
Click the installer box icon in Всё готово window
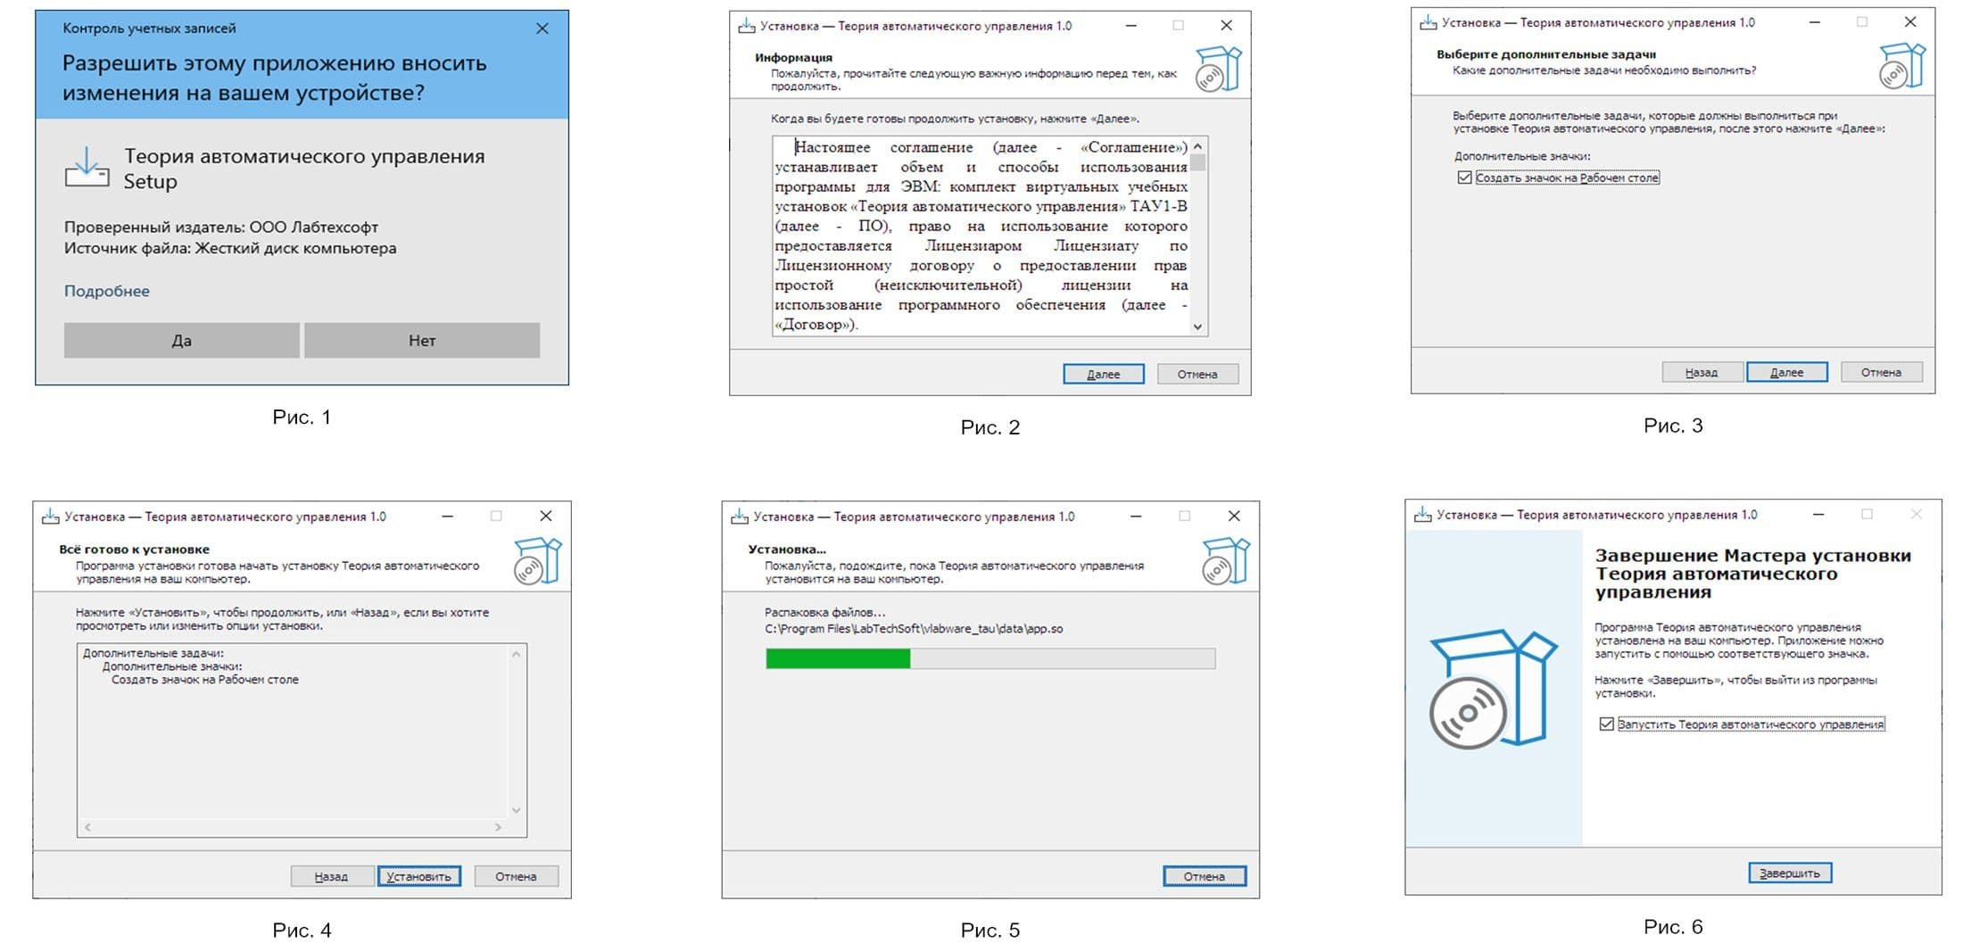(x=538, y=561)
